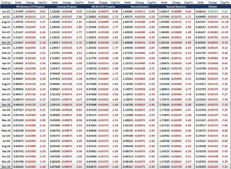Viewport: 231px width, 169px height.
Task: Select the Mt Bel EPC Propane header
Action: [x=103, y=7]
